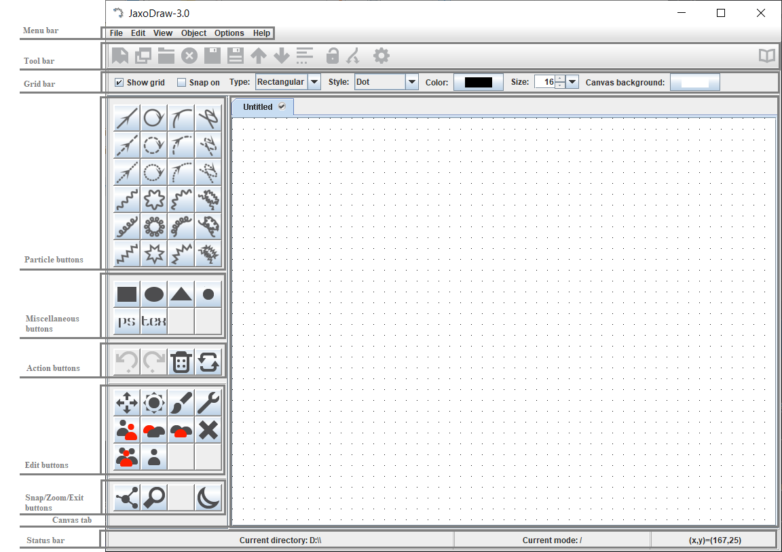The height and width of the screenshot is (552, 782).
Task: Select the curly gluon loop tool
Action: point(153,226)
